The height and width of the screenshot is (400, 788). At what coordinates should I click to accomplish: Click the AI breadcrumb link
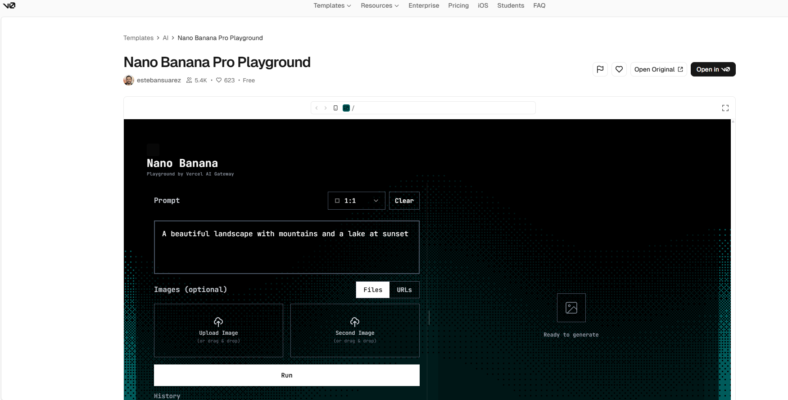click(x=166, y=38)
